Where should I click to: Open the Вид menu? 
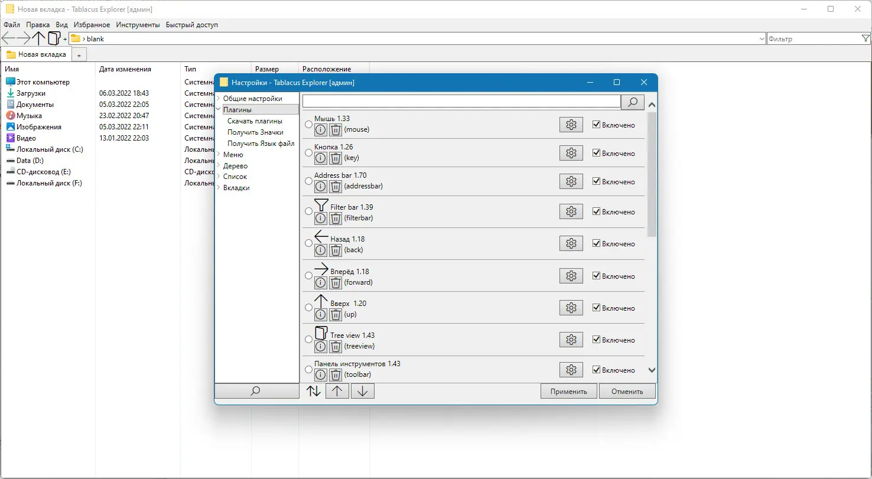point(62,25)
